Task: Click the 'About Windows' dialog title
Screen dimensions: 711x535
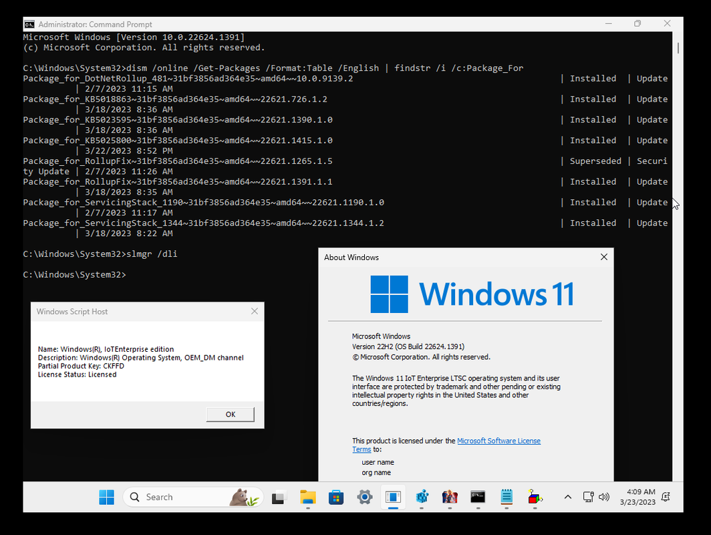Action: (351, 257)
